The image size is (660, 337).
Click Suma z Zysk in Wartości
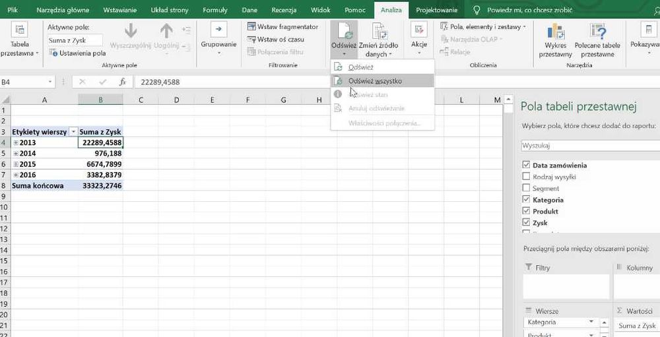637,326
